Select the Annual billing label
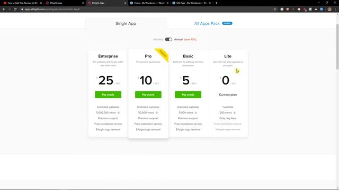 coord(179,40)
